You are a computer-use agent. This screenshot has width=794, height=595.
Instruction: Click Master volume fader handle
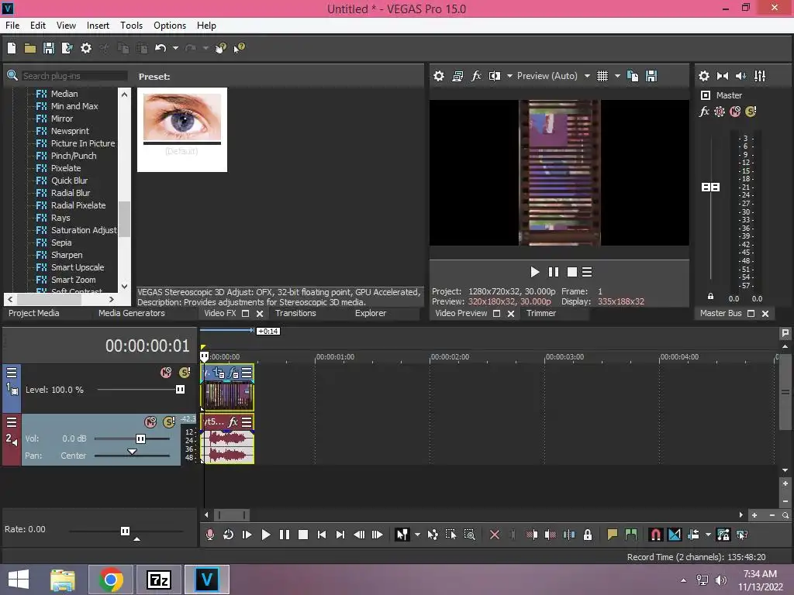[710, 187]
